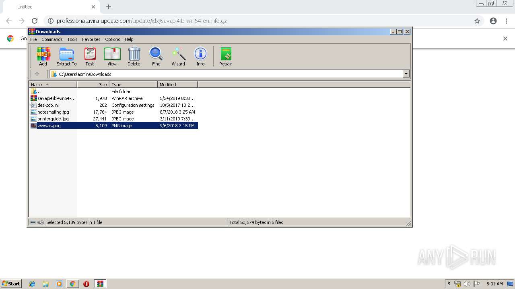The height and width of the screenshot is (289, 515).
Task: Click Chrome reload page icon
Action: point(35,21)
